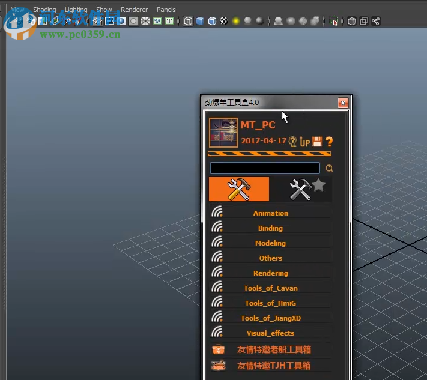Toggle the safe title T icon
Screen dimensions: 427x380
point(169,21)
